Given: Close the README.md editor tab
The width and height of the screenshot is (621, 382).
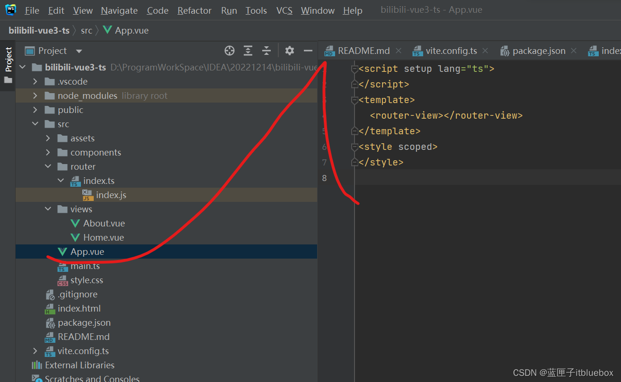Looking at the screenshot, I should pos(399,51).
